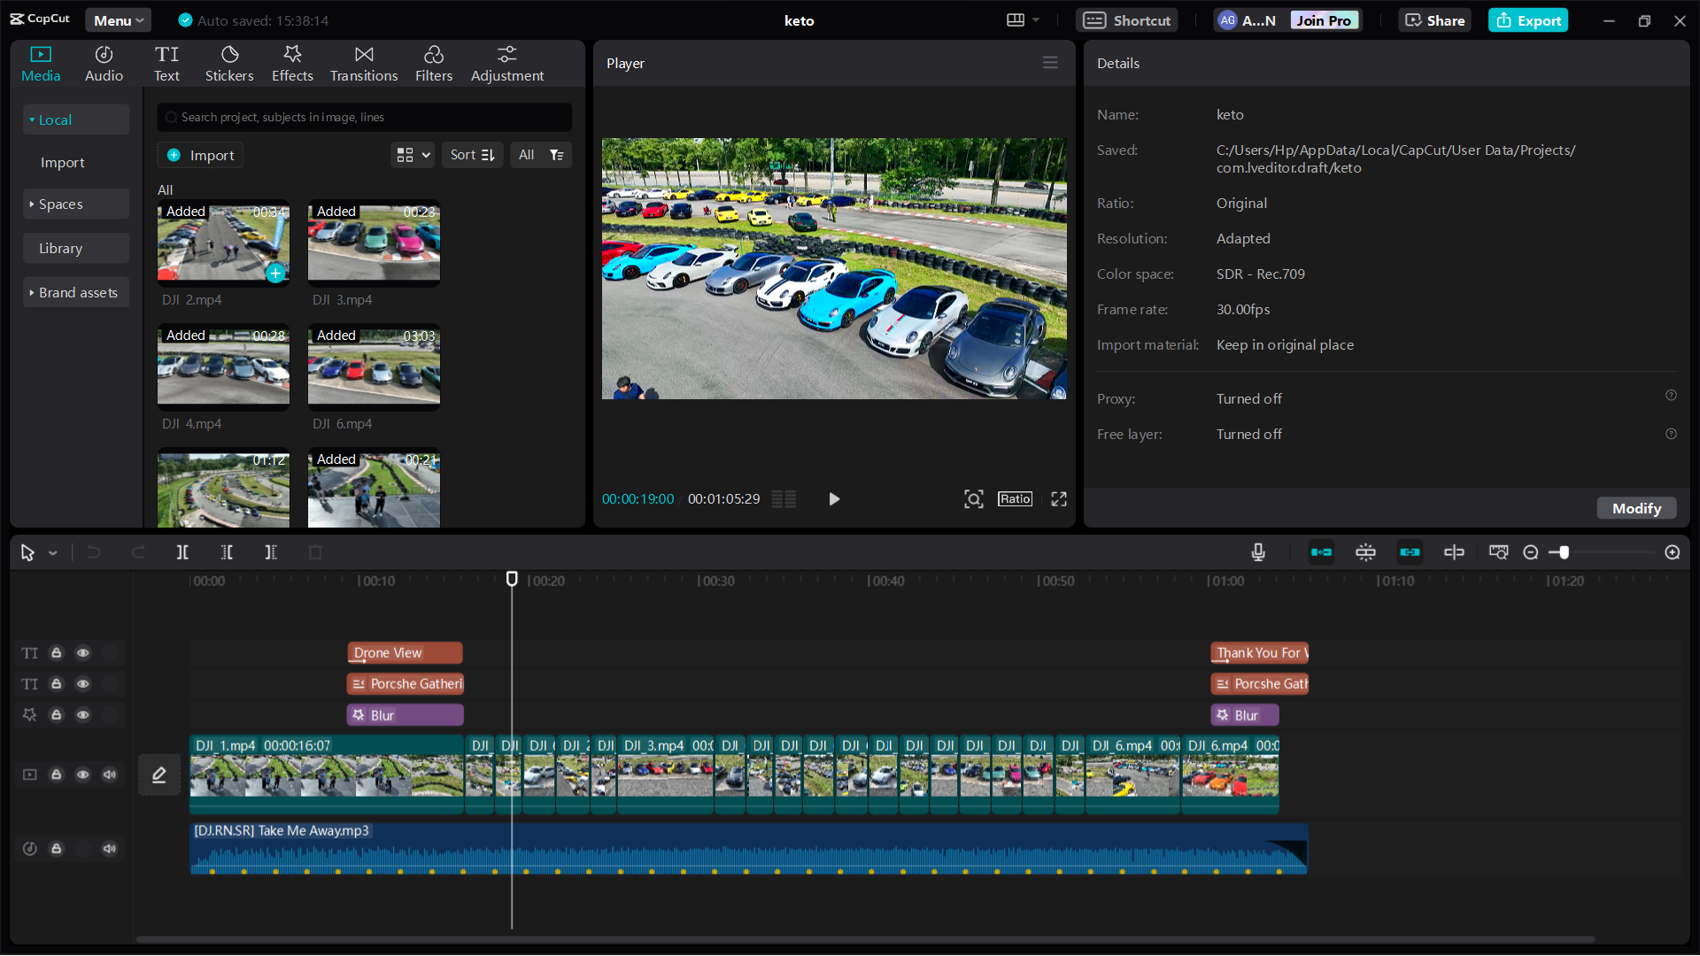Open the Sort options dropdown
The height and width of the screenshot is (956, 1700).
pos(472,155)
